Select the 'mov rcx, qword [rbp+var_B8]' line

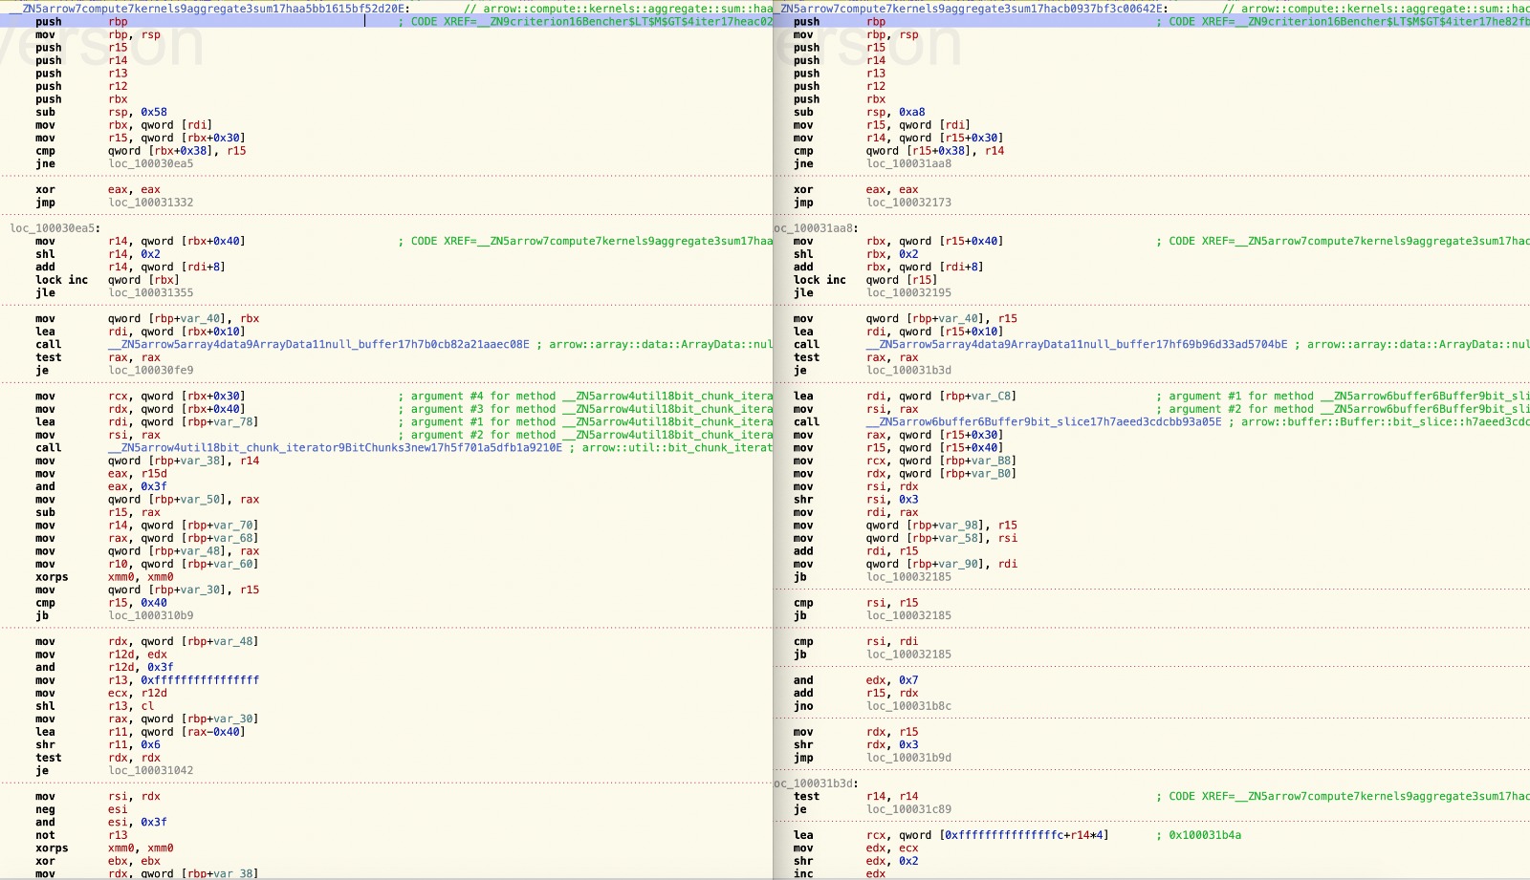point(905,461)
